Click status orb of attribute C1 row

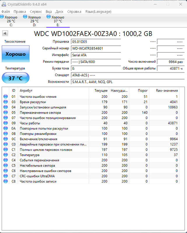click(x=6, y=149)
